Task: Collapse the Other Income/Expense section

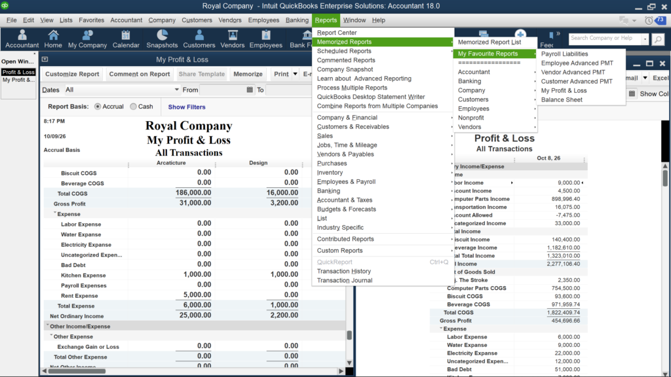Action: (x=47, y=325)
